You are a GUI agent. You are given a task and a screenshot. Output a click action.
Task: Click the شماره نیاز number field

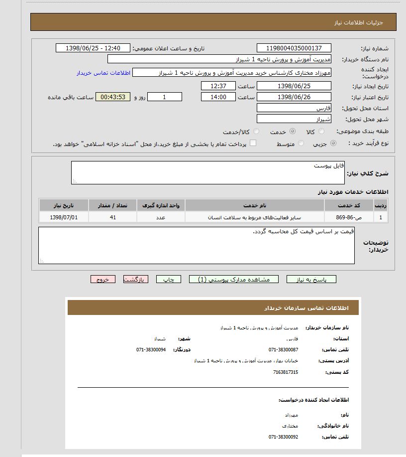[x=294, y=47]
